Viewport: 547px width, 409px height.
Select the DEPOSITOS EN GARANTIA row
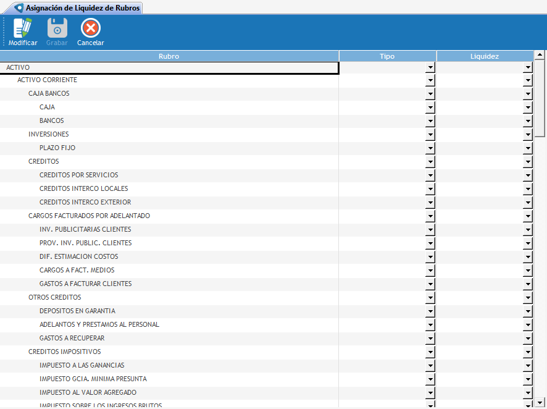[77, 311]
